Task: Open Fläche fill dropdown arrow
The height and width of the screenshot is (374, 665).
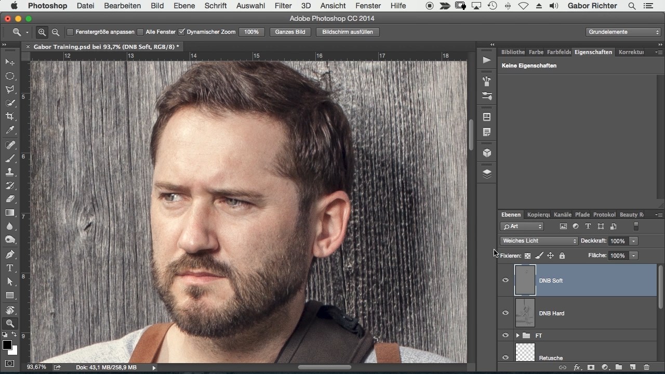Action: [x=633, y=256]
